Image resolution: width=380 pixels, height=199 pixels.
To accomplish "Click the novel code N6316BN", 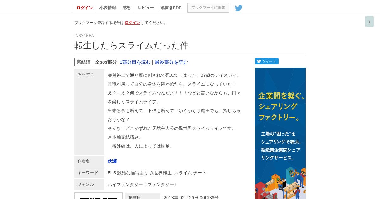I will (85, 36).
